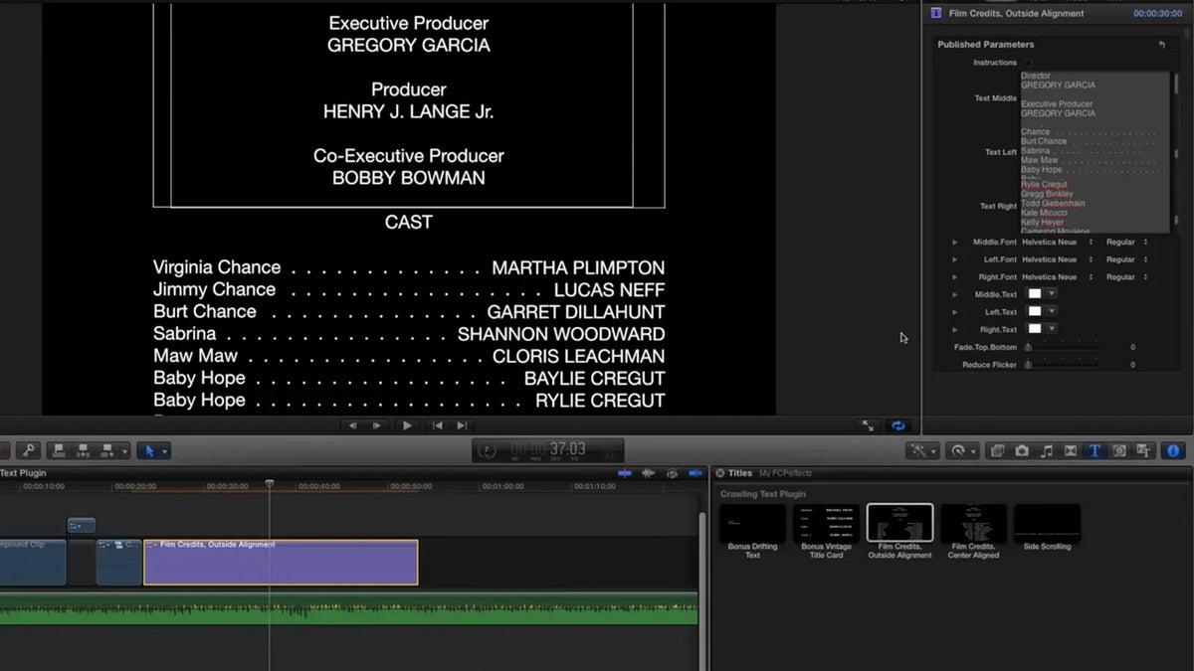Image resolution: width=1194 pixels, height=671 pixels.
Task: Open the Photos browser camera icon
Action: coord(1022,451)
